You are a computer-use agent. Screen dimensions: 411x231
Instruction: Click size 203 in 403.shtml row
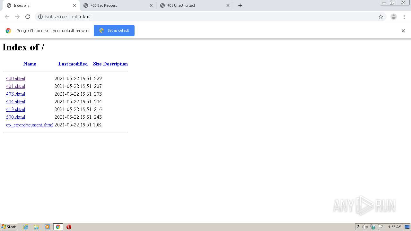(x=98, y=94)
